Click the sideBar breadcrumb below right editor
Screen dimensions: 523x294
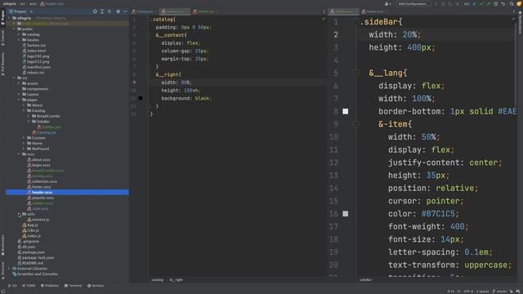(x=366, y=280)
